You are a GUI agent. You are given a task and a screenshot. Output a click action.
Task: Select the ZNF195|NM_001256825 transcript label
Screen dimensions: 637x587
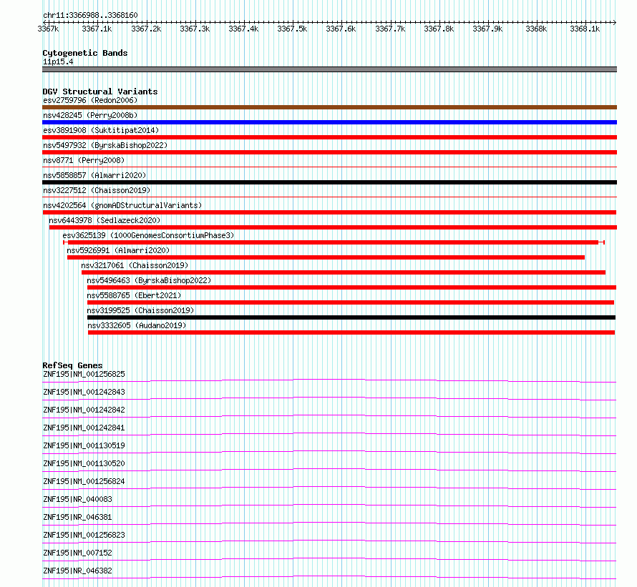click(84, 374)
